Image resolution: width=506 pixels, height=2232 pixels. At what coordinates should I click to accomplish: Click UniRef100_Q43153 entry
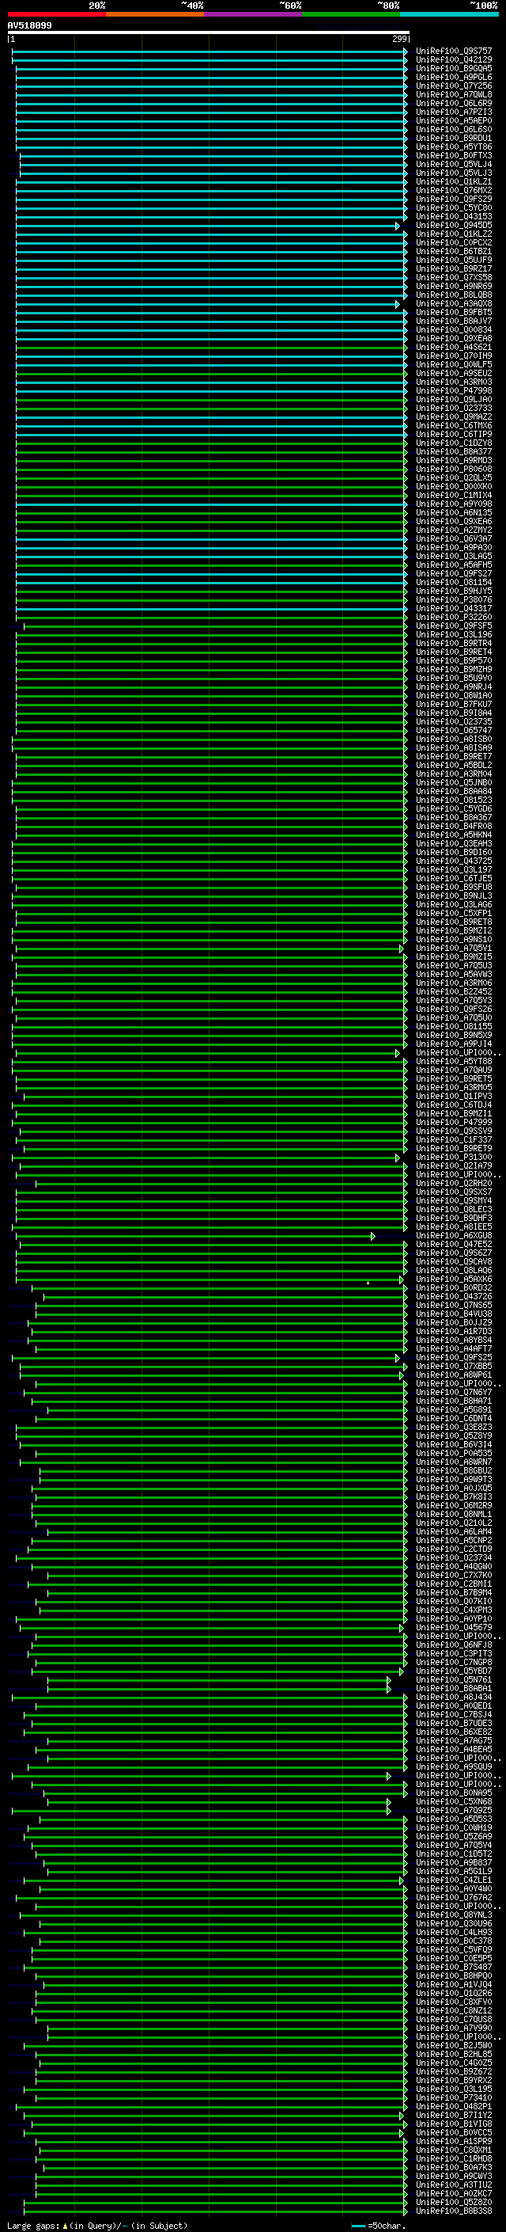point(454,217)
